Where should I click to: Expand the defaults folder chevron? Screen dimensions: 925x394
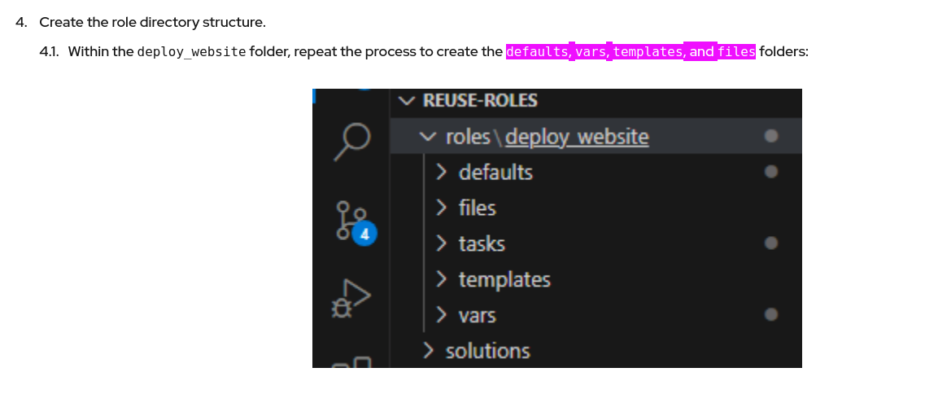coord(441,173)
